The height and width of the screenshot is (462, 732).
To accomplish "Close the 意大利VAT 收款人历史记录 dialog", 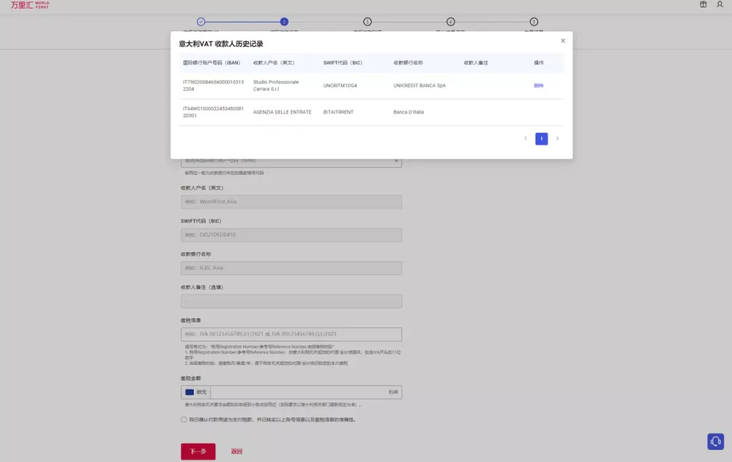I will coord(563,41).
